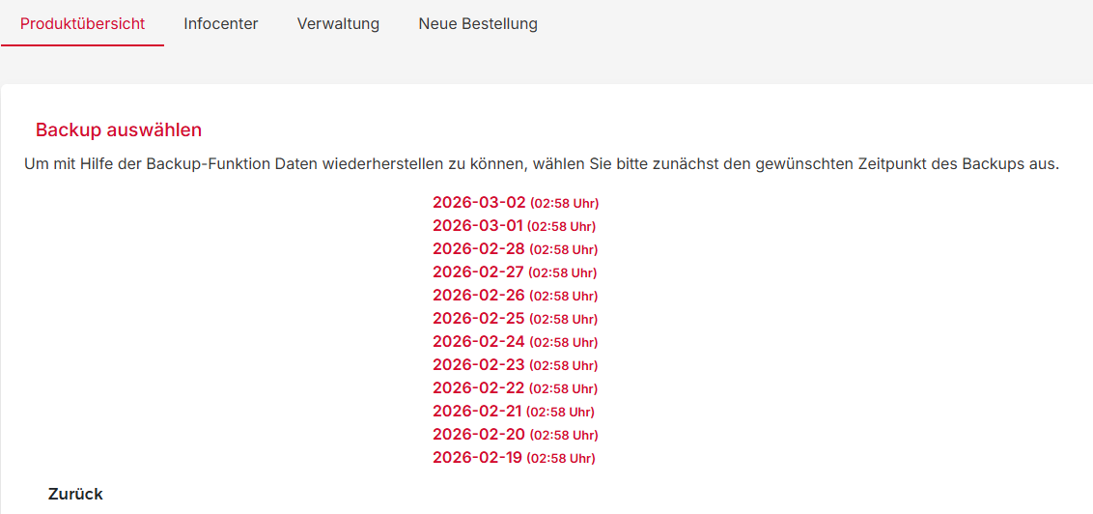This screenshot has width=1093, height=514.
Task: Go to the Verwaltung tab
Action: click(x=338, y=24)
